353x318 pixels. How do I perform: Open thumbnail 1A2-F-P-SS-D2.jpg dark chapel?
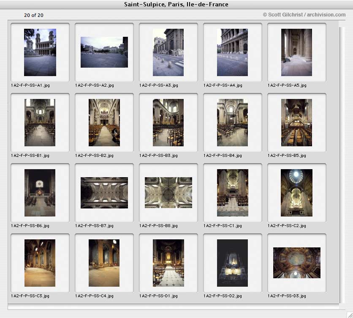click(x=232, y=263)
